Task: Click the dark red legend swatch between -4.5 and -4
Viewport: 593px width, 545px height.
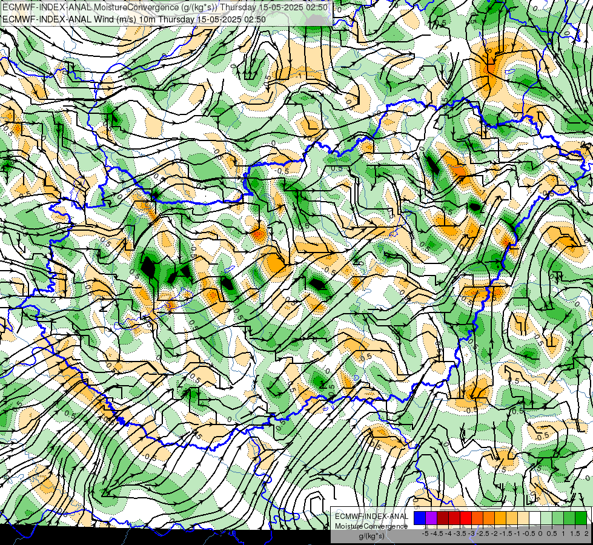Action: [x=443, y=518]
